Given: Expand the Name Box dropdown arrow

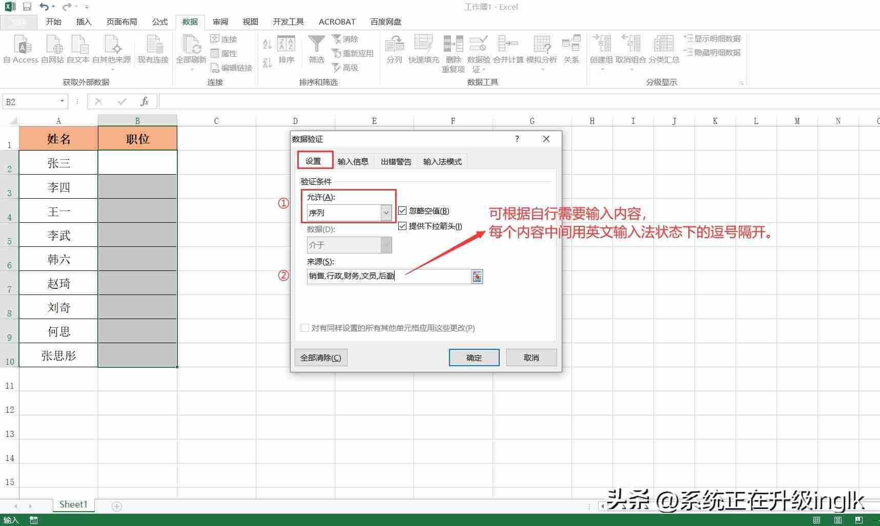Looking at the screenshot, I should pos(62,101).
